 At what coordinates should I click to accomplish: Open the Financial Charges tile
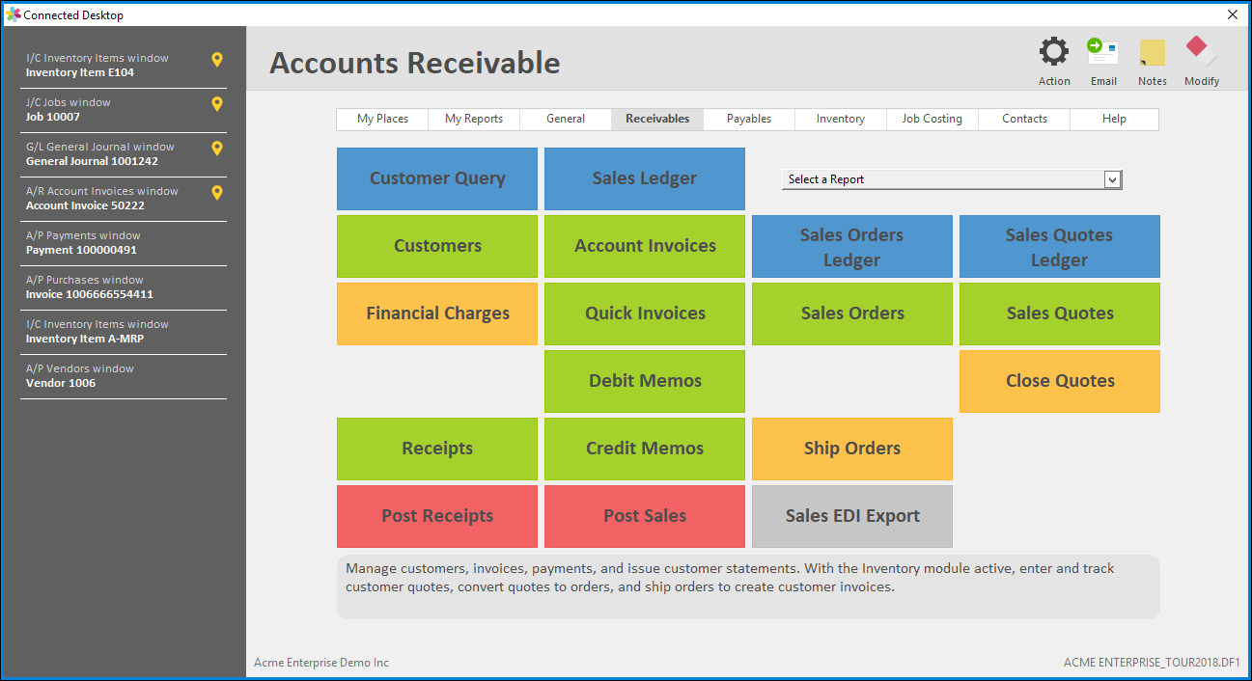pos(437,313)
